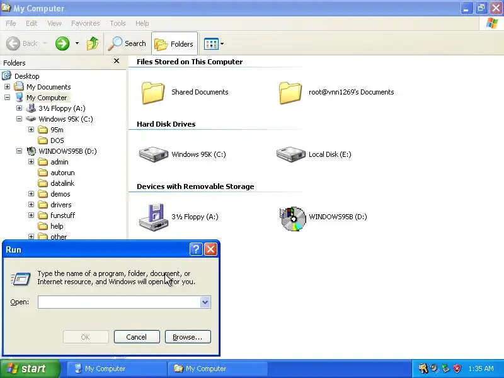Expand the admin folder node
The image size is (504, 378).
click(x=31, y=162)
